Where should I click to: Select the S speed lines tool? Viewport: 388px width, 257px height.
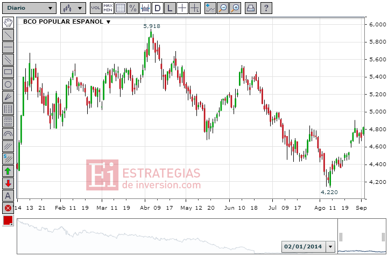8,159
